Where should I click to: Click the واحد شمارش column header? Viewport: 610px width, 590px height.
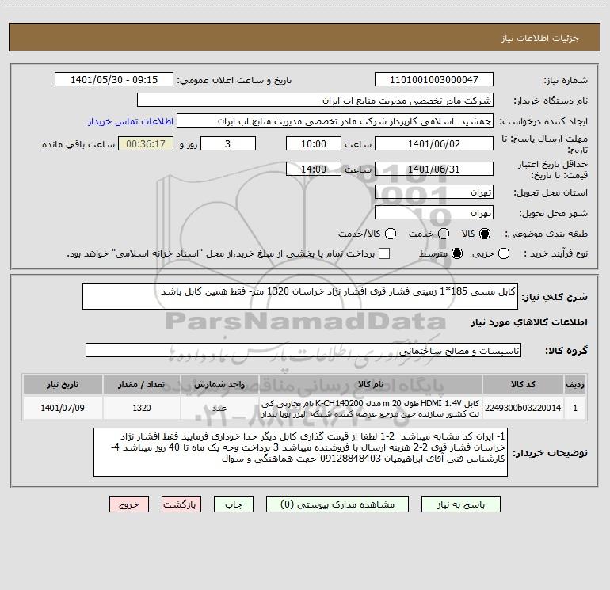point(219,384)
